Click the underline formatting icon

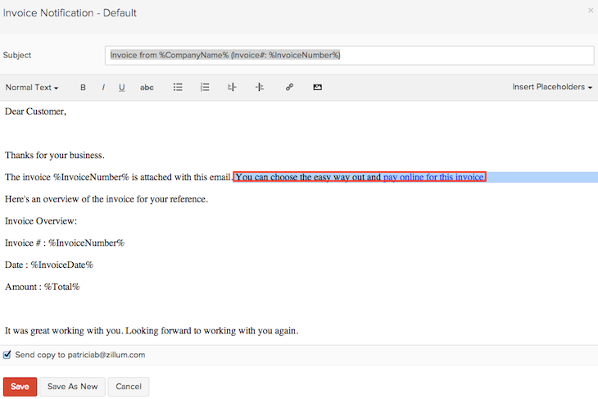(122, 88)
